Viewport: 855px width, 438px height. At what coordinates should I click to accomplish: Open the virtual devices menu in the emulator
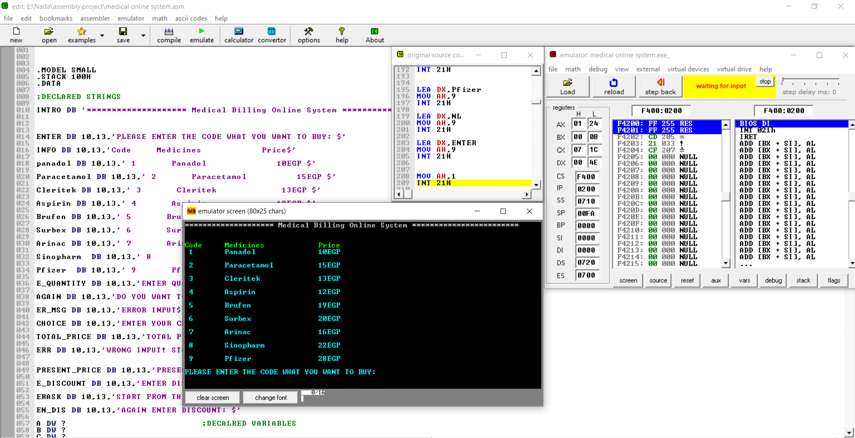tap(688, 69)
